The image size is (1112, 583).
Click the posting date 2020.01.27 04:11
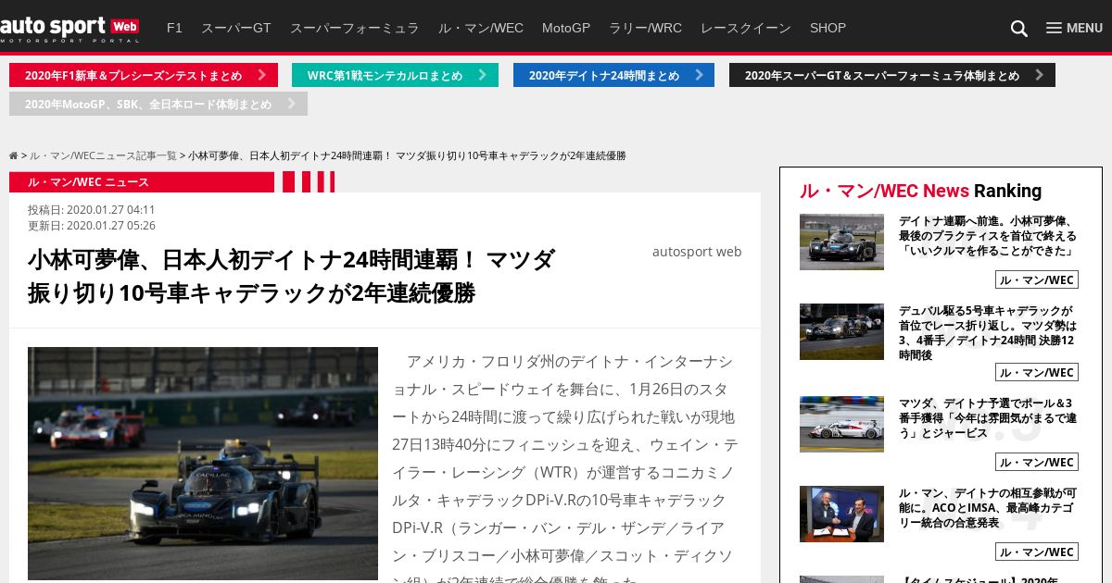click(x=92, y=210)
